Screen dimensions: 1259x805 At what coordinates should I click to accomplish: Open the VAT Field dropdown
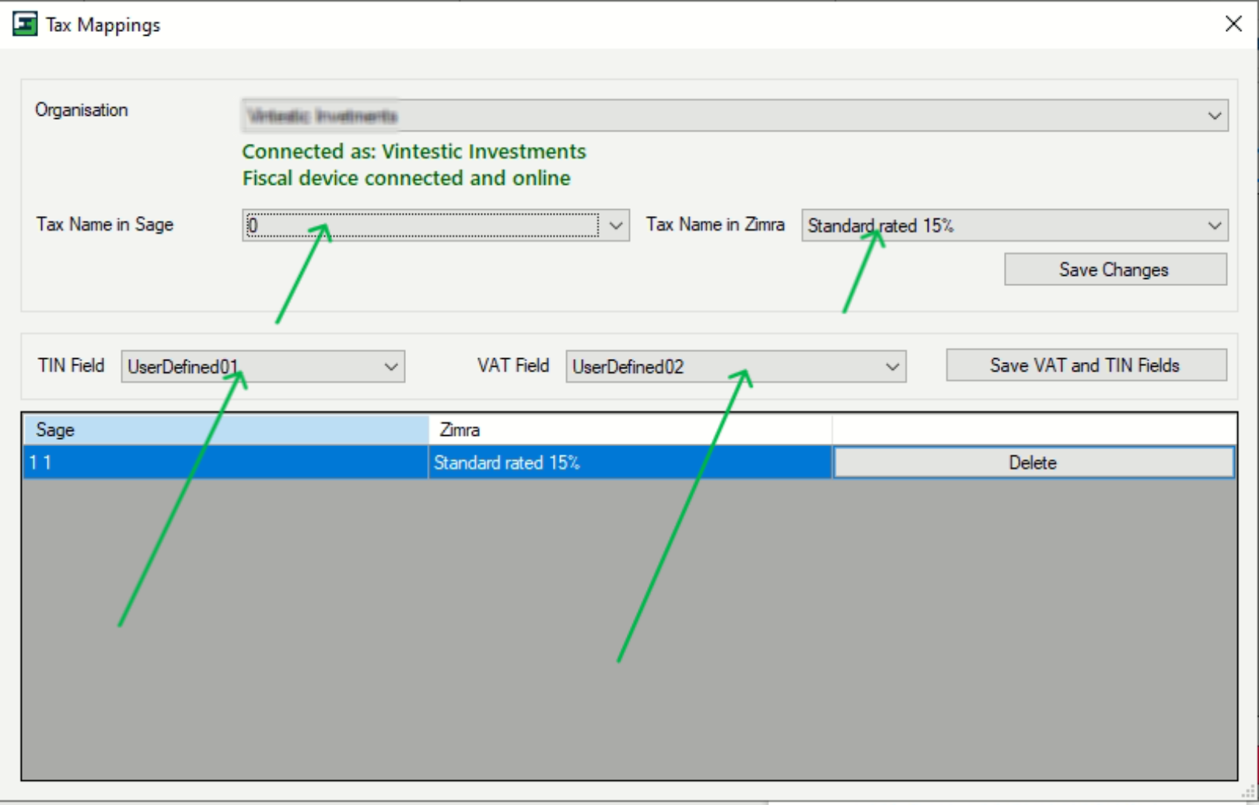pyautogui.click(x=736, y=367)
